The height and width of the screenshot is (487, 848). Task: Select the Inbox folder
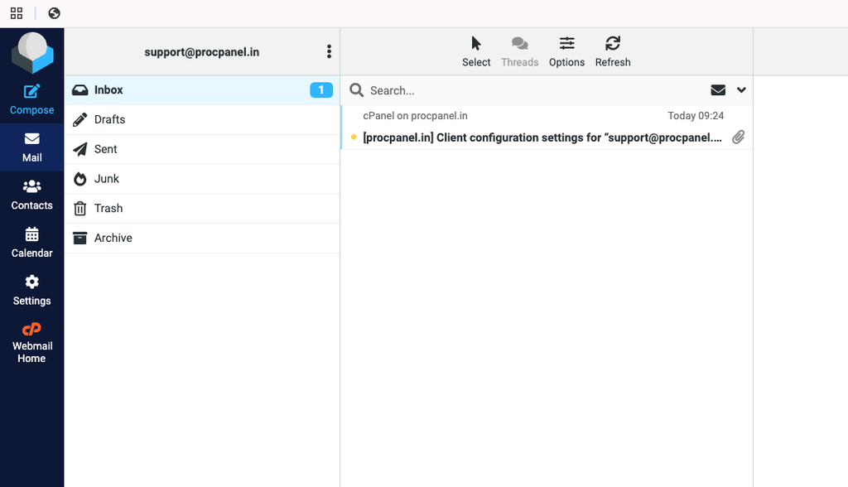202,89
